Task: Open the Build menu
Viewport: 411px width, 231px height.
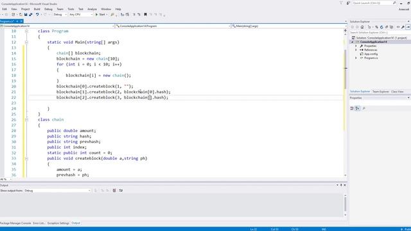Action: [x=37, y=9]
